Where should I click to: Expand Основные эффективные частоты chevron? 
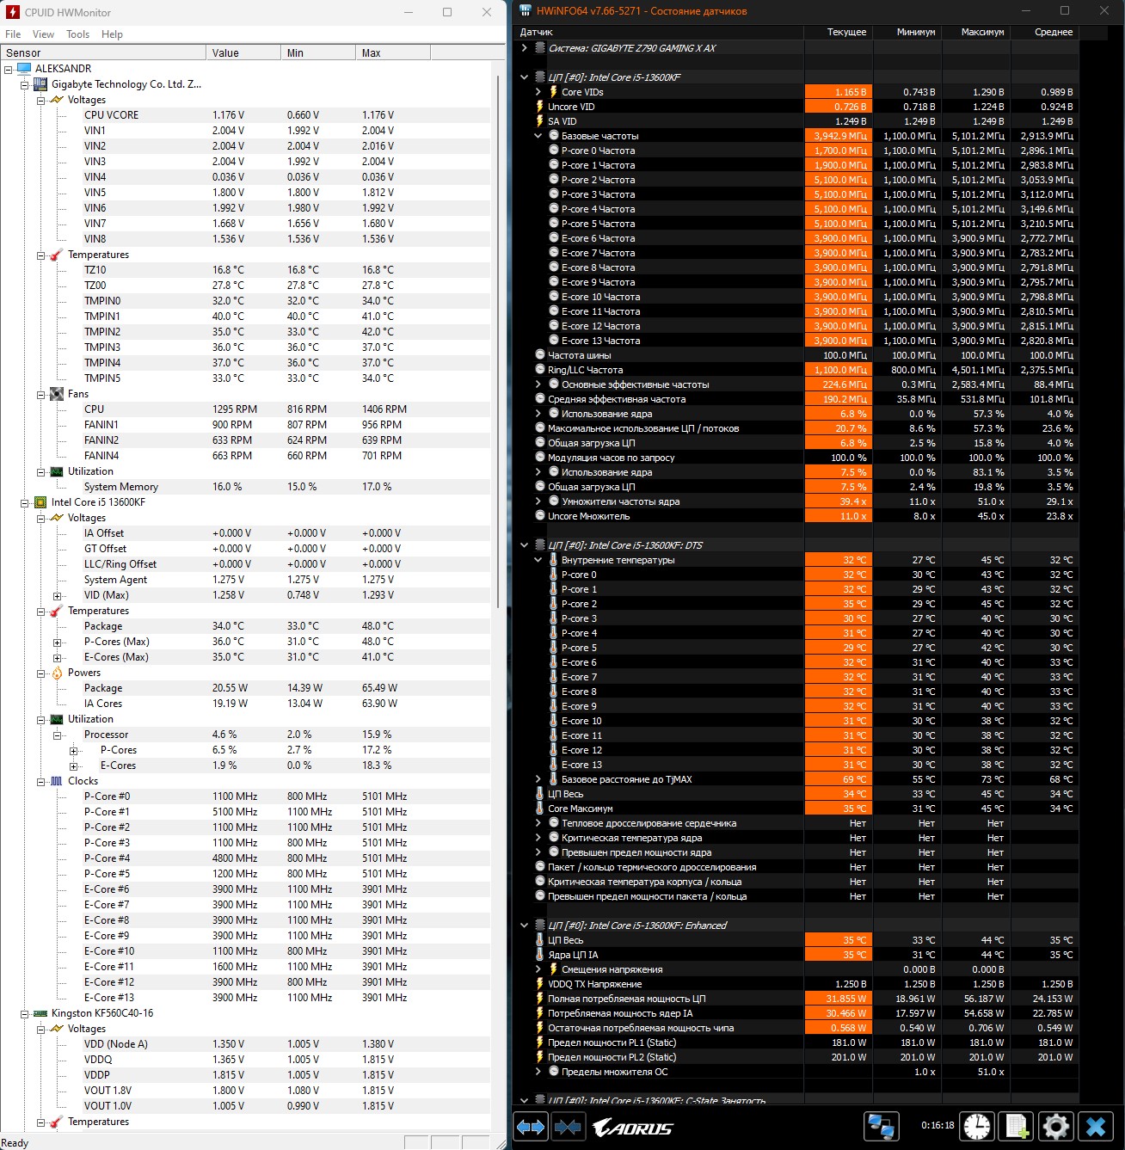click(x=538, y=384)
